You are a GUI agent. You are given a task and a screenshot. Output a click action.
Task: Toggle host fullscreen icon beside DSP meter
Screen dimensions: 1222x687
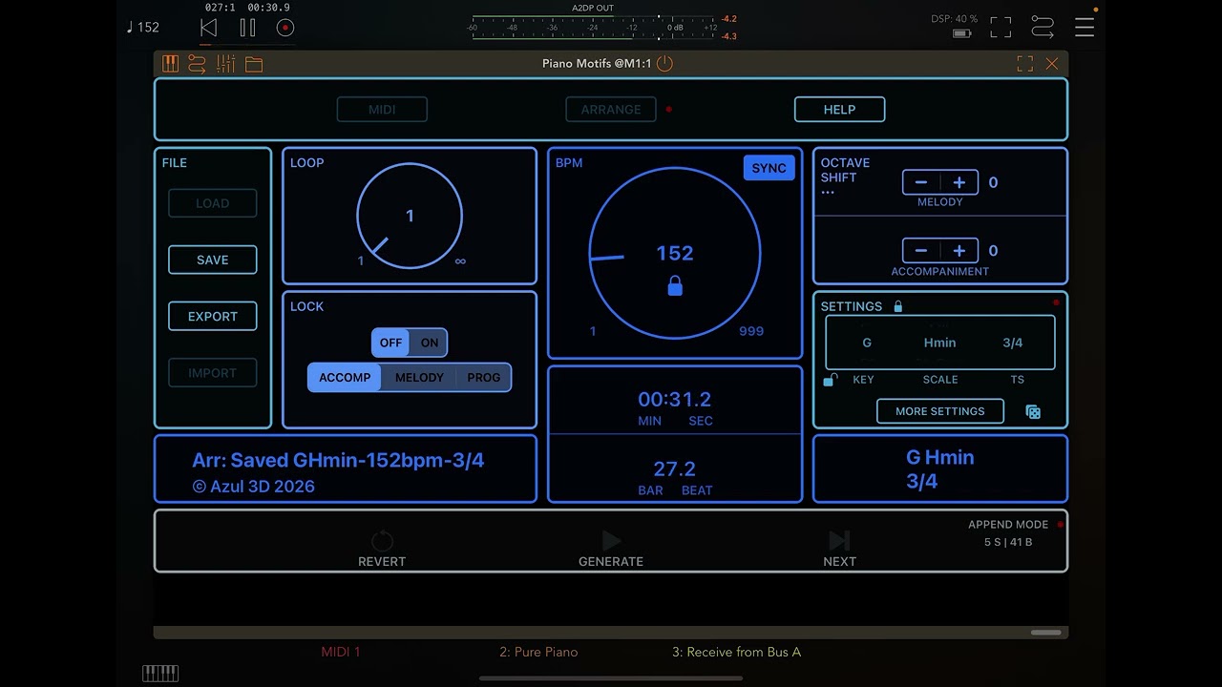click(x=1001, y=28)
